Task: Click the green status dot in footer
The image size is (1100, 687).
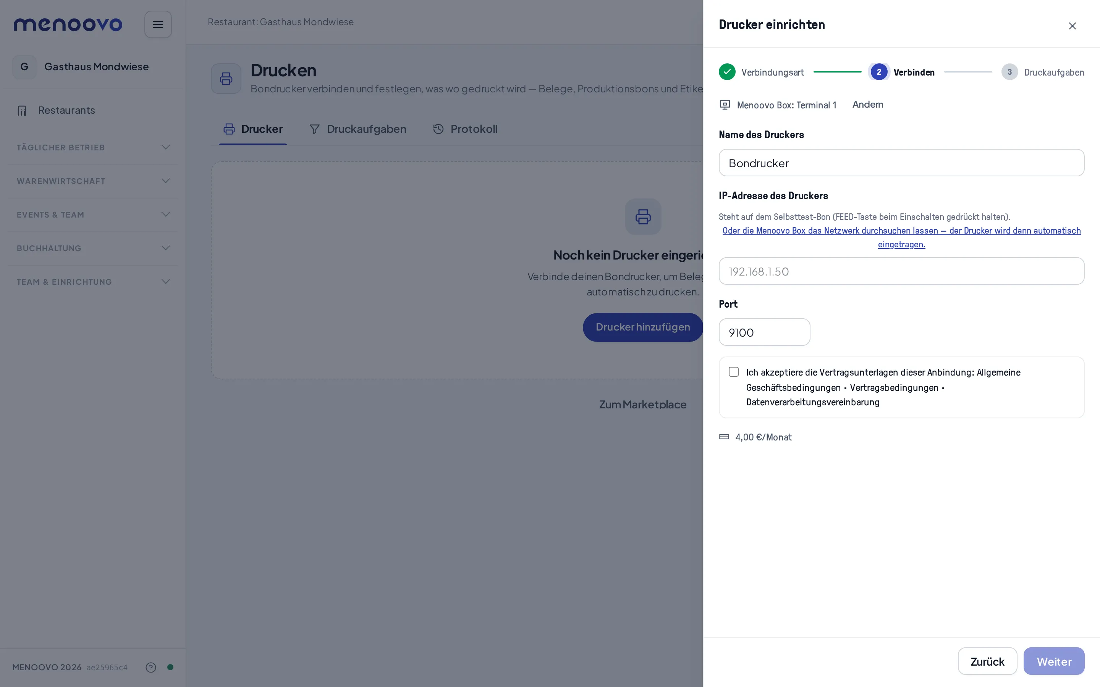Action: [170, 667]
